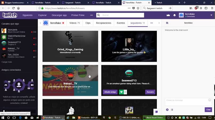Open Teh_DUDA channel in sidebar
The width and height of the screenshot is (215, 120).
coord(19,56)
